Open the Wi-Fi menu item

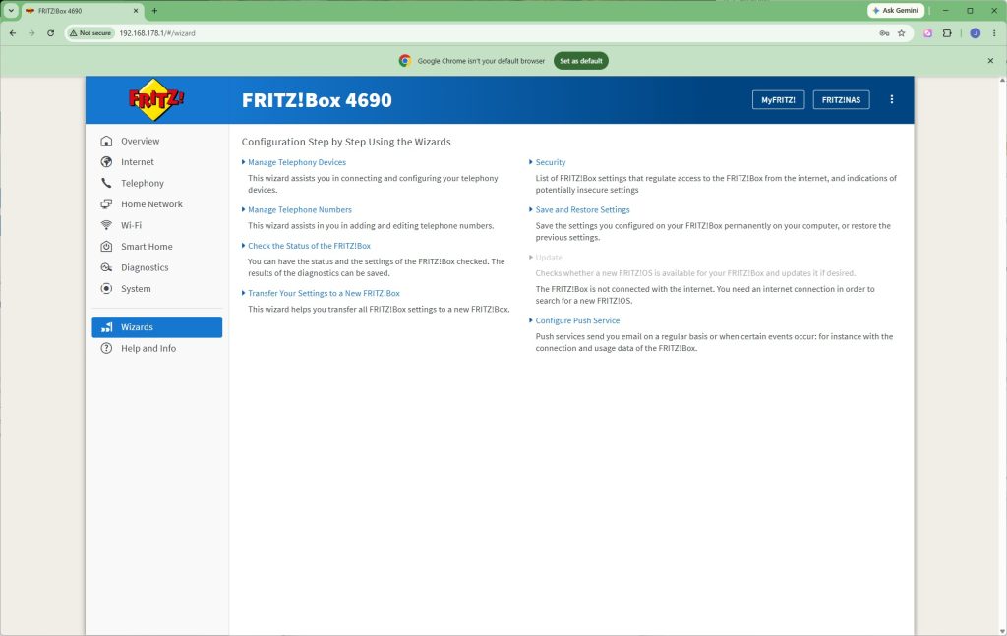click(156, 225)
